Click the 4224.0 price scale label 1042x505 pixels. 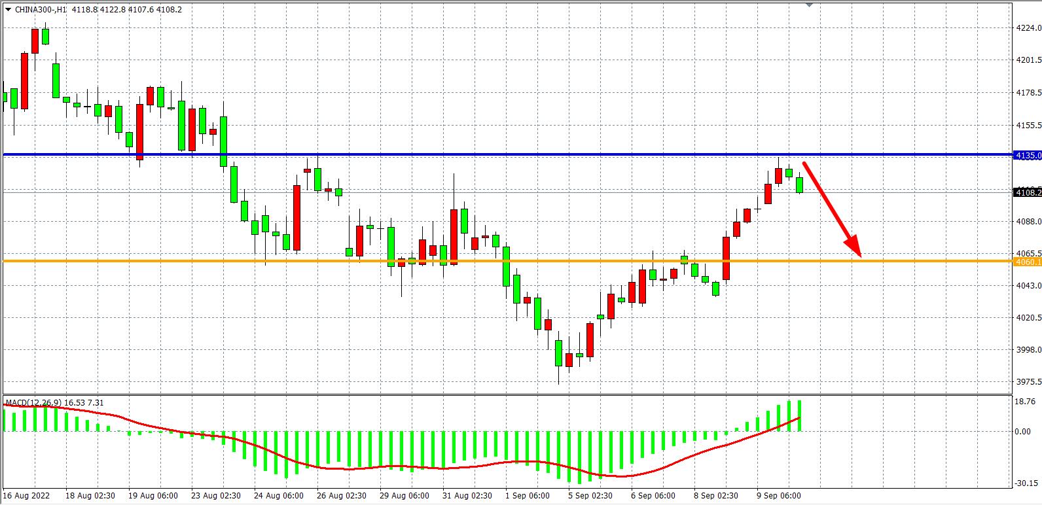click(1028, 28)
